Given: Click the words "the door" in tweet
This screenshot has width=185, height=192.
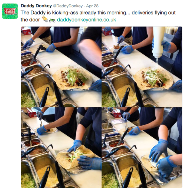Looking at the screenshot, I should point(30,20).
